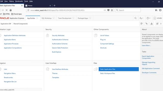The height and width of the screenshot is (91, 163).
Task: Open Application Processes link
Action: 11,44
